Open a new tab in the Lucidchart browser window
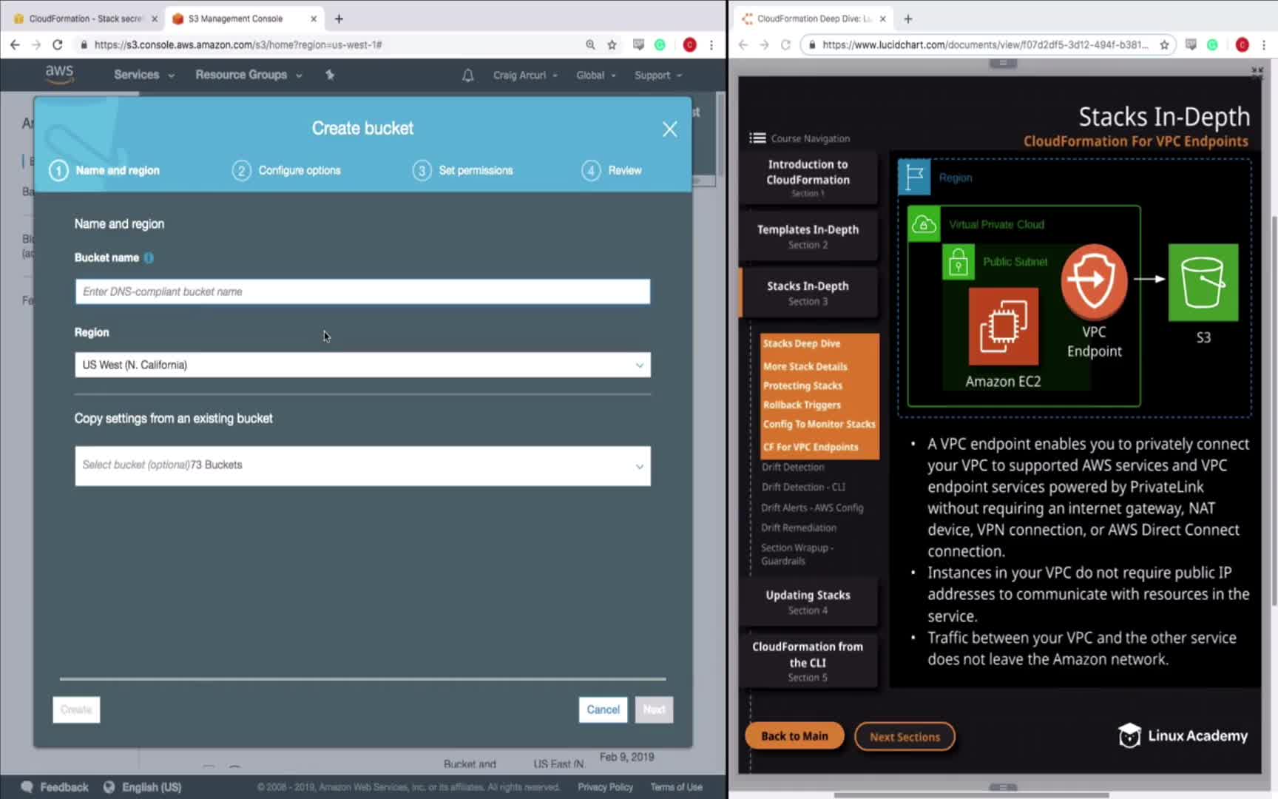 (908, 18)
